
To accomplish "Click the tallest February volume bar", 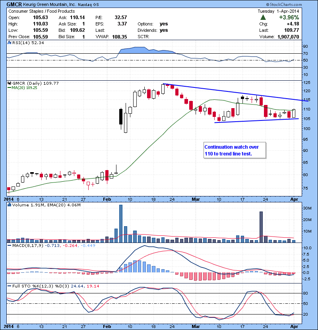I will [121, 224].
